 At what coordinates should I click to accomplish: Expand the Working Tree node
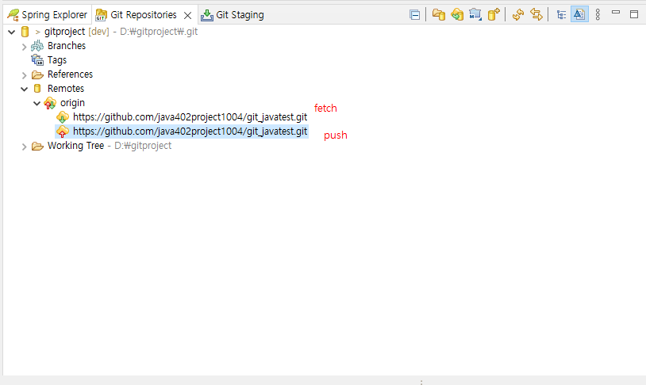point(24,147)
